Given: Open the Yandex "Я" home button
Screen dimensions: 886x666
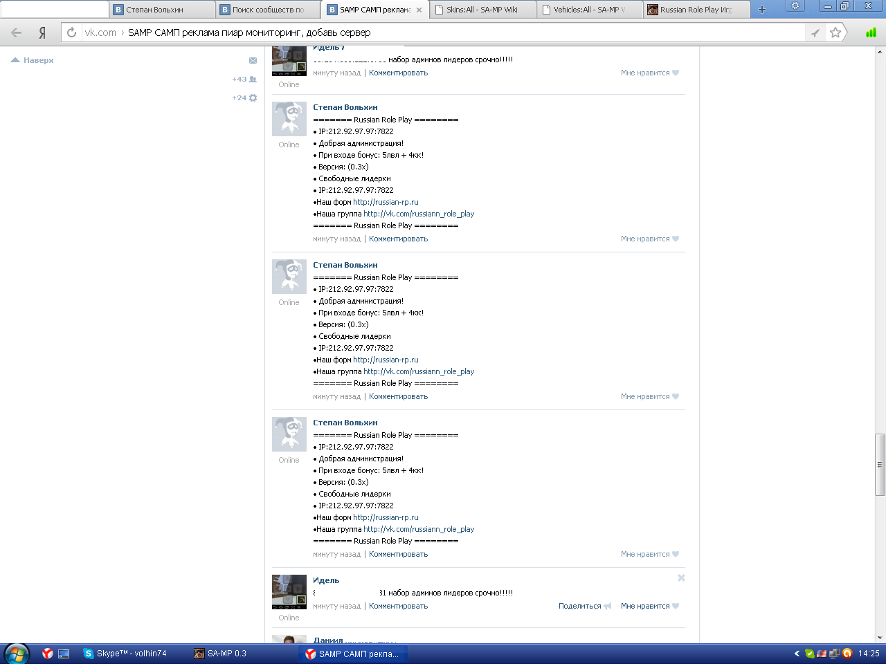Looking at the screenshot, I should click(x=42, y=33).
